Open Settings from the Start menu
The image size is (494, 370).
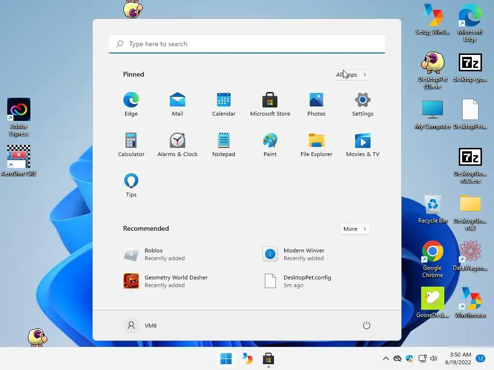pos(363,104)
